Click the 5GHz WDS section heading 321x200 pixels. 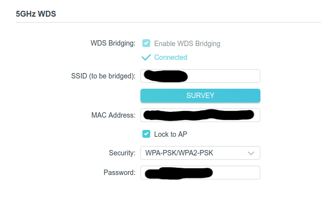[x=36, y=14]
